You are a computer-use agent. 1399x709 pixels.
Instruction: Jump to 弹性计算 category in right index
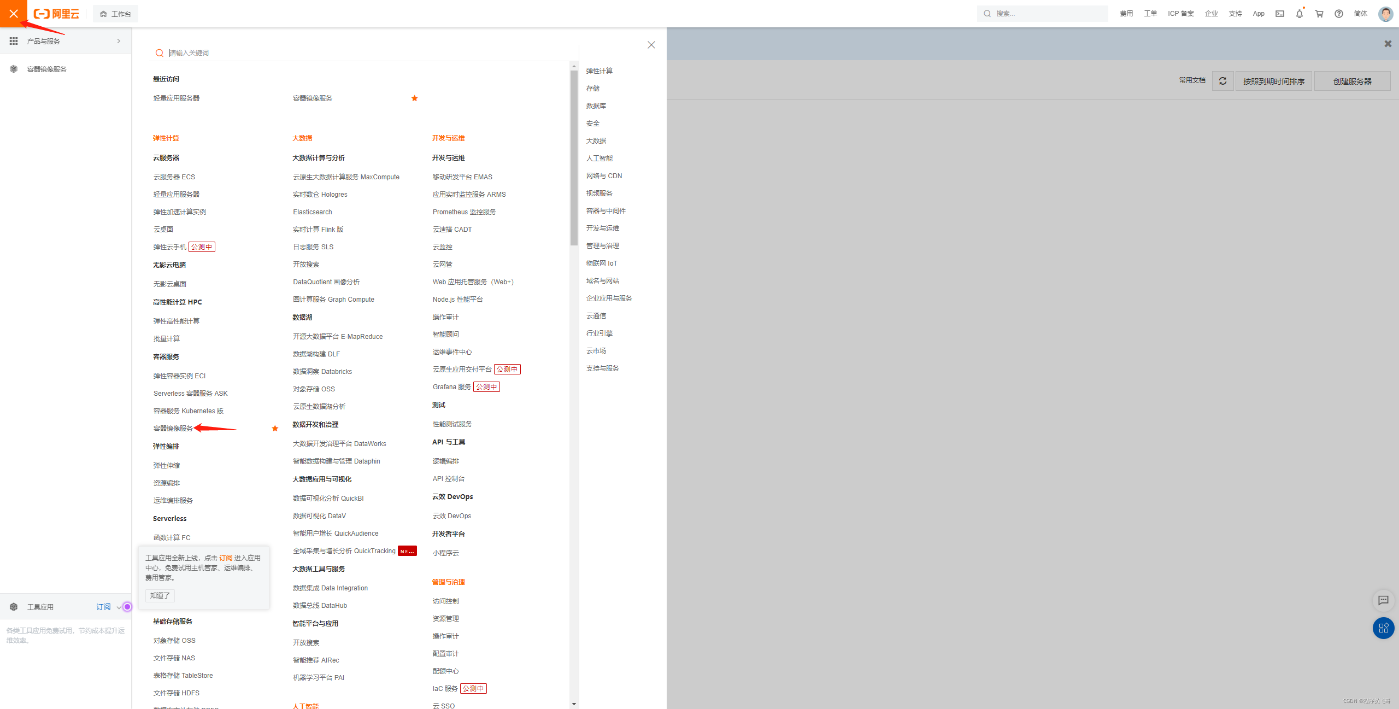(599, 71)
